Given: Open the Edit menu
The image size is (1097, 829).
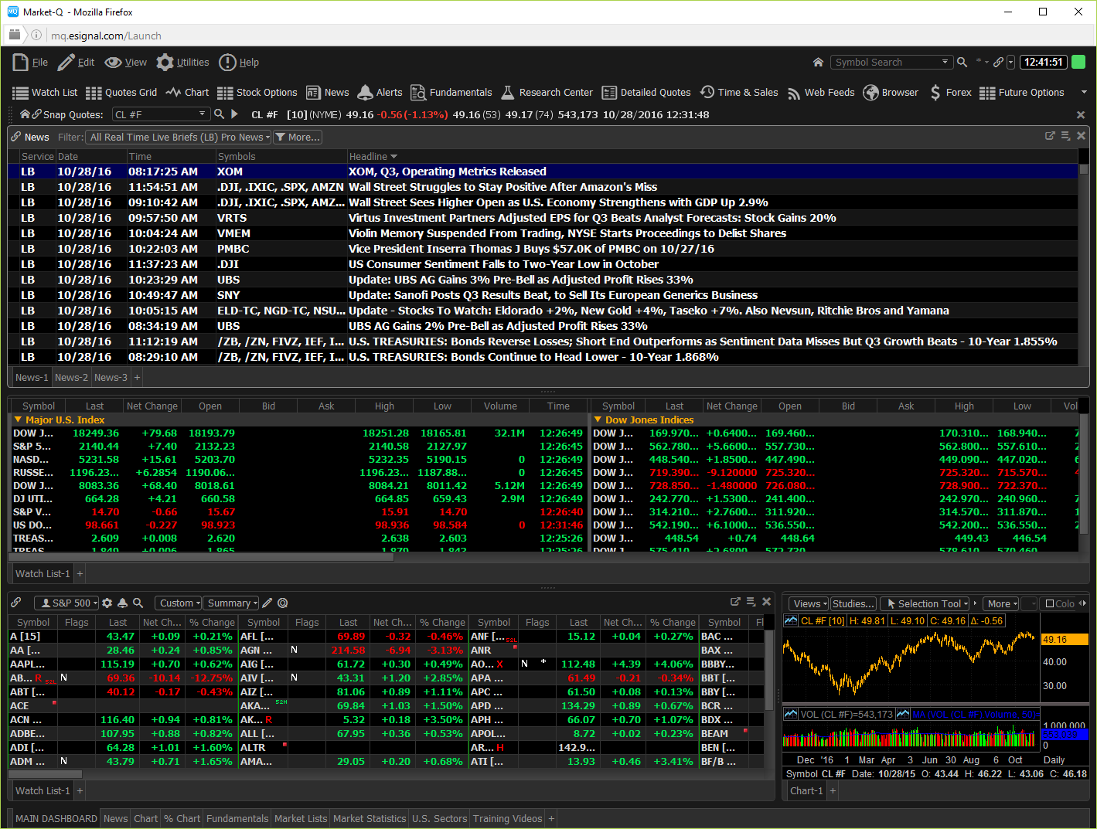Looking at the screenshot, I should (77, 63).
